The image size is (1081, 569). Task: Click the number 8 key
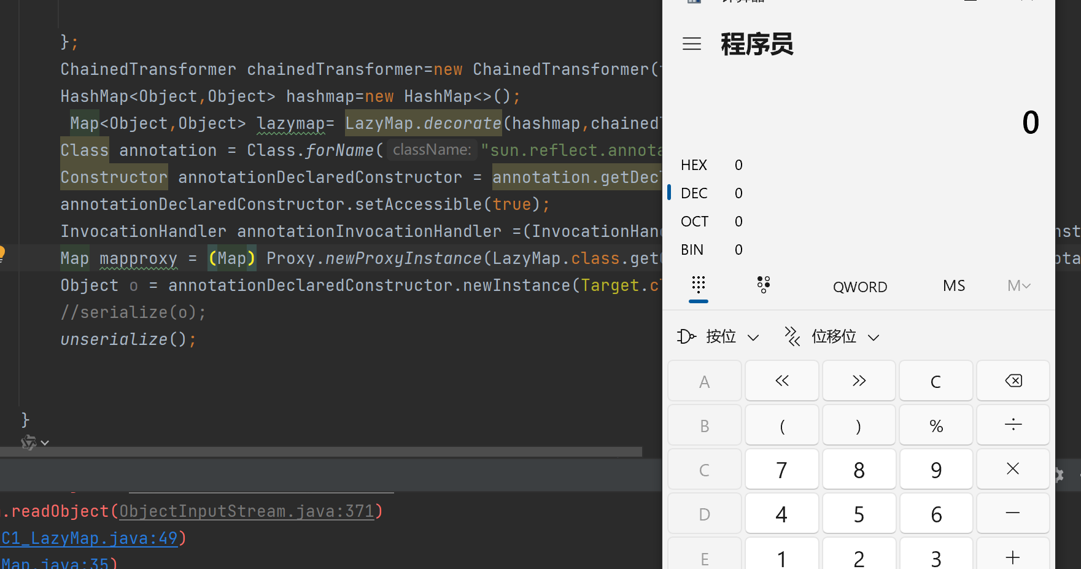[x=859, y=470]
